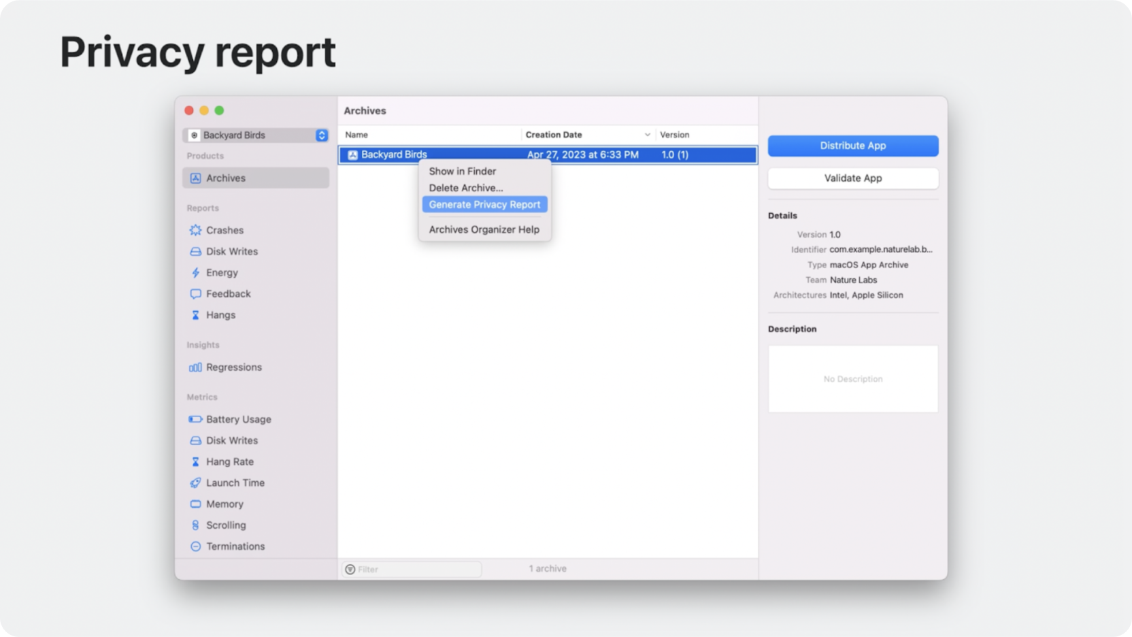Click the Nature Labs team value
The height and width of the screenshot is (637, 1132).
pos(853,280)
